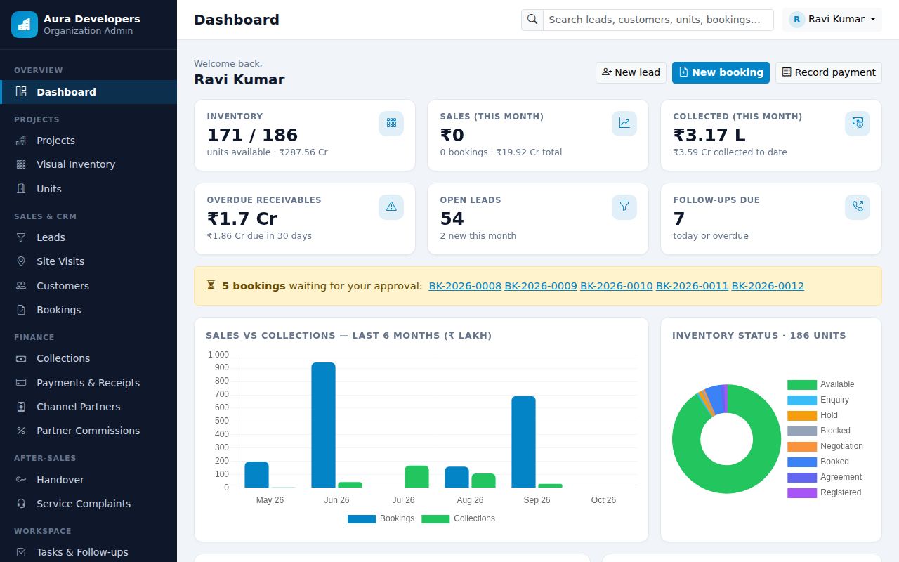The width and height of the screenshot is (899, 562).
Task: Click the New lead button
Action: [x=631, y=72]
